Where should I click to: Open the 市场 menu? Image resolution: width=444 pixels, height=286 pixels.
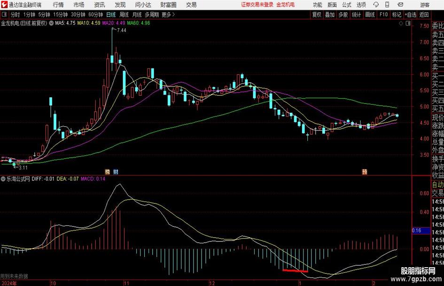pos(79,5)
